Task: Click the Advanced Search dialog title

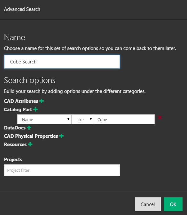Action: point(22,9)
